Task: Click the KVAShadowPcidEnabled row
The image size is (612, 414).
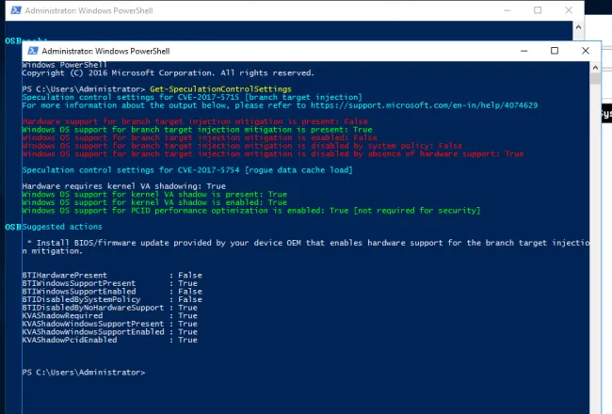Action: (109, 341)
